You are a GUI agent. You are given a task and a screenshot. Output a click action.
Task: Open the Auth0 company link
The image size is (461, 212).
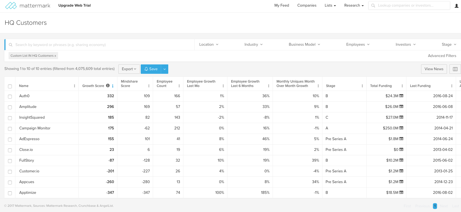(x=24, y=96)
